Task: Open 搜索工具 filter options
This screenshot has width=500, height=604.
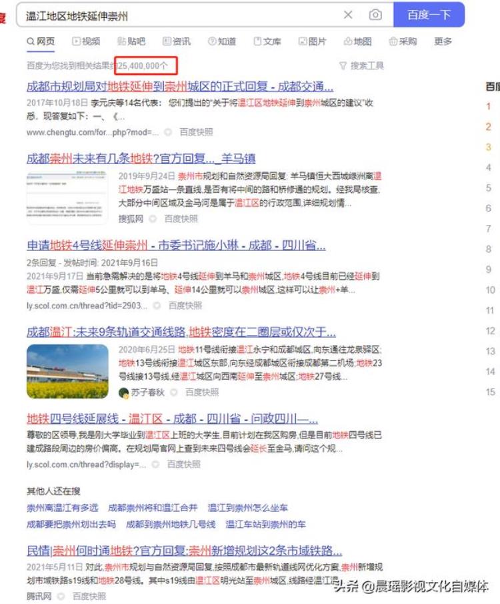Action: [x=361, y=65]
